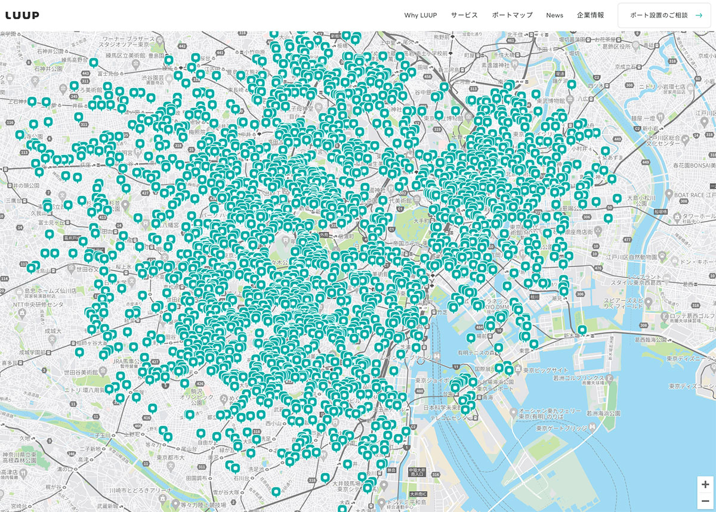Open the News page
Viewport: 716px width, 512px height.
[x=554, y=15]
